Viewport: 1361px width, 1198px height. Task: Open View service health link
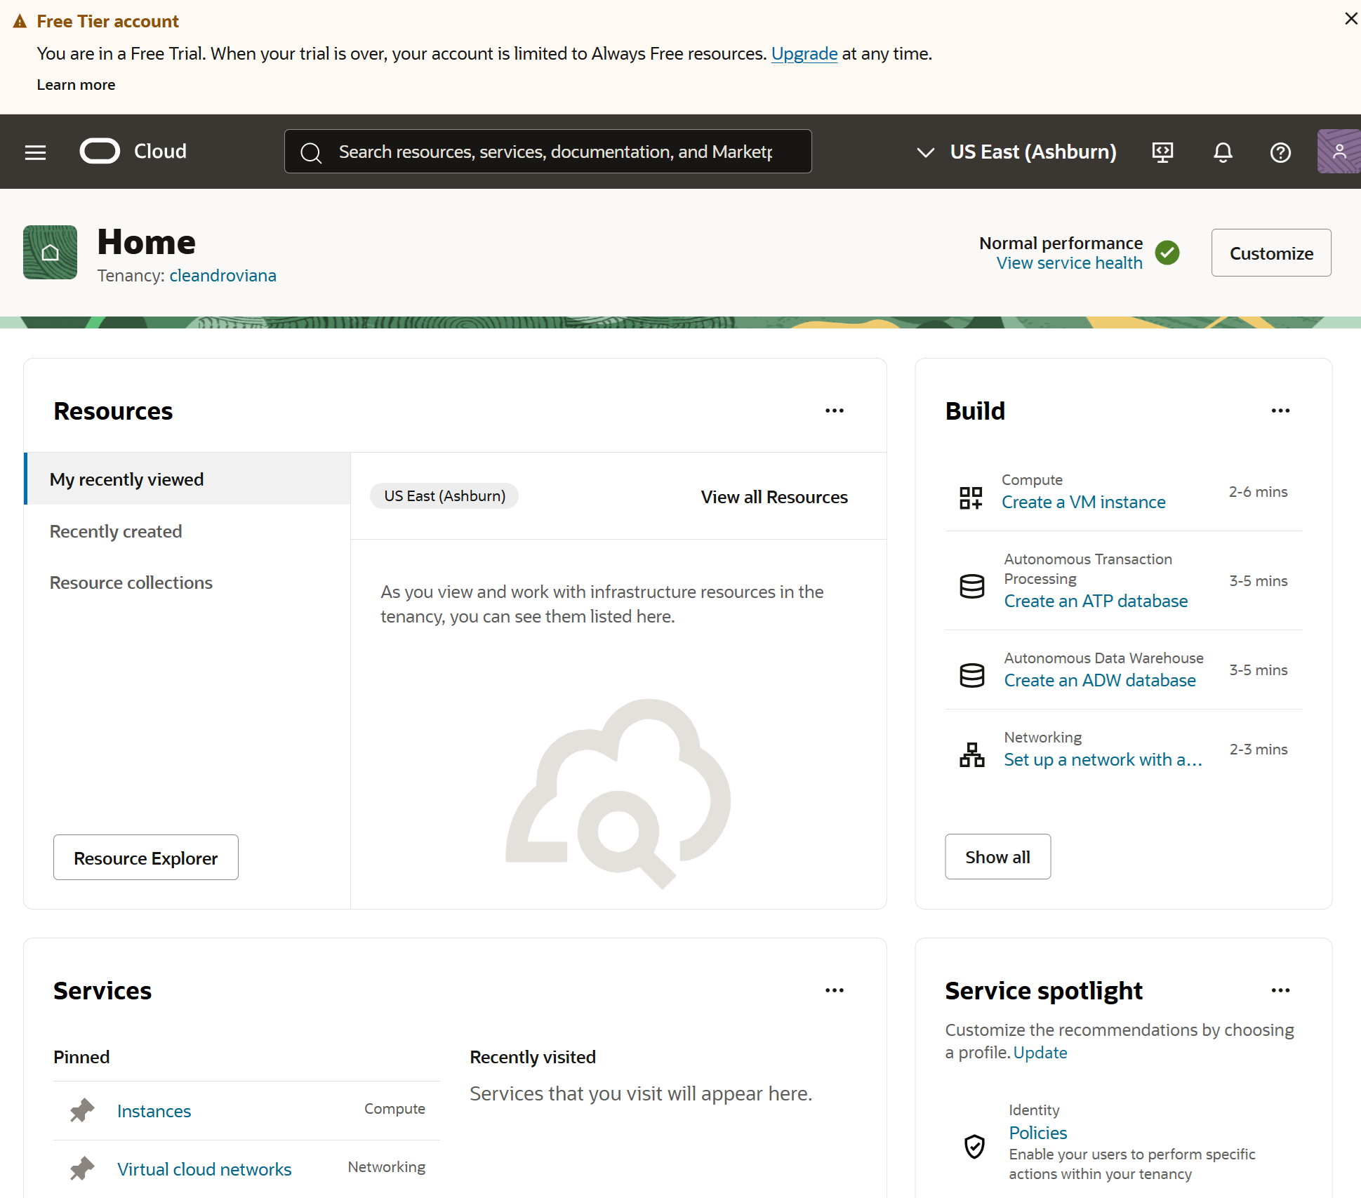1070,263
